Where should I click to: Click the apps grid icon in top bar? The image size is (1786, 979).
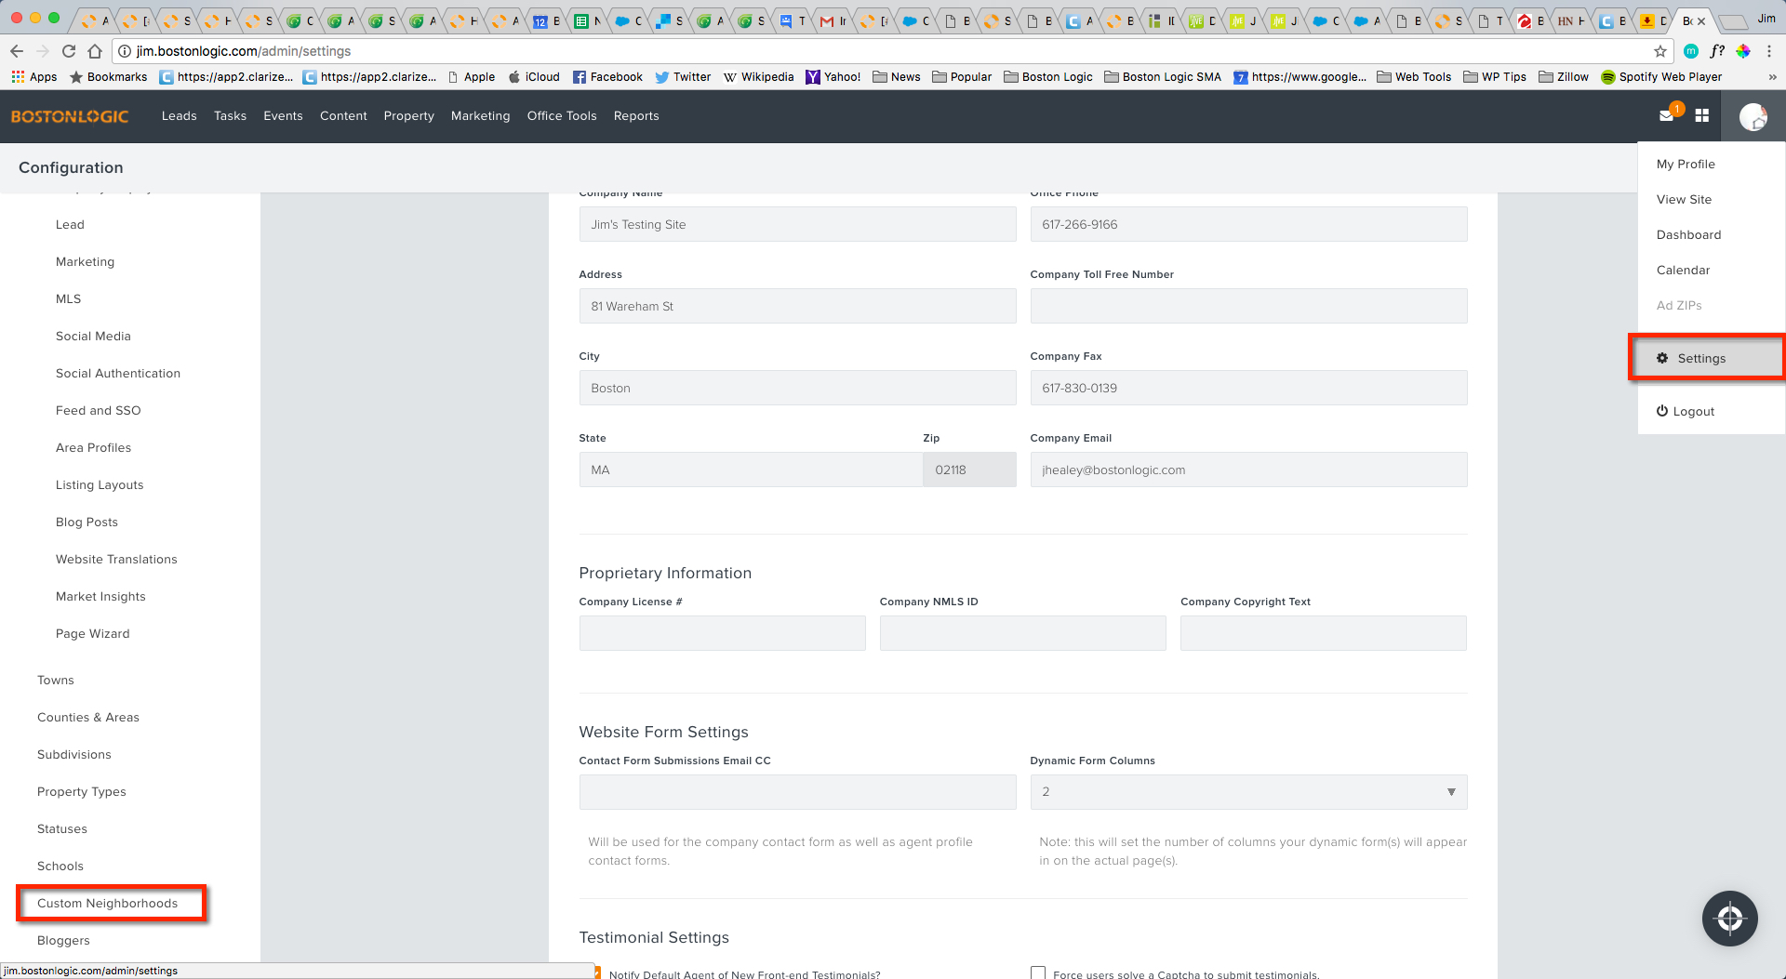(1702, 115)
